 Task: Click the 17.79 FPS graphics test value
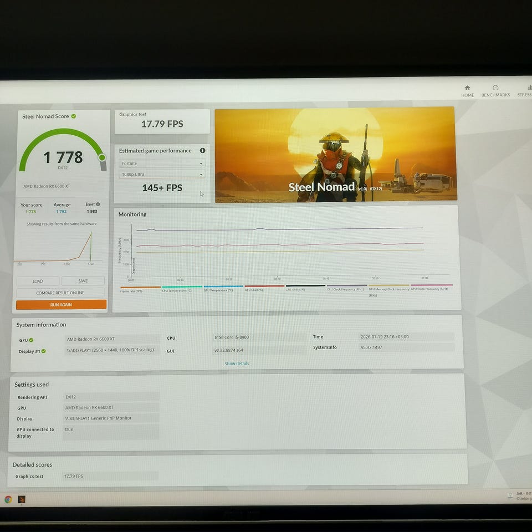click(x=162, y=124)
